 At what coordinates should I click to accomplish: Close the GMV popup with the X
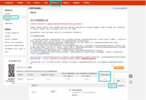[x=112, y=66]
